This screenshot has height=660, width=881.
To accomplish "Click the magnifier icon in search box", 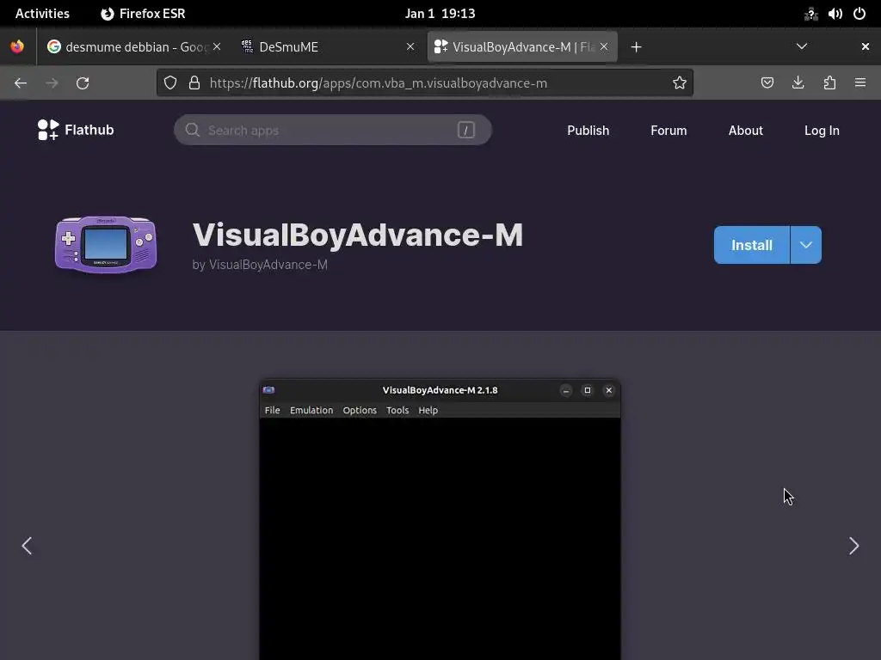I will [192, 131].
